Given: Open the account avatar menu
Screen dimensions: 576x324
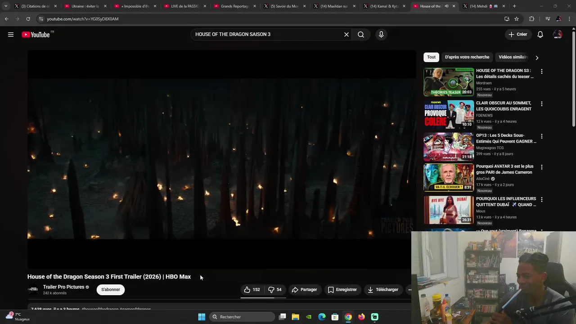Looking at the screenshot, I should click(558, 35).
